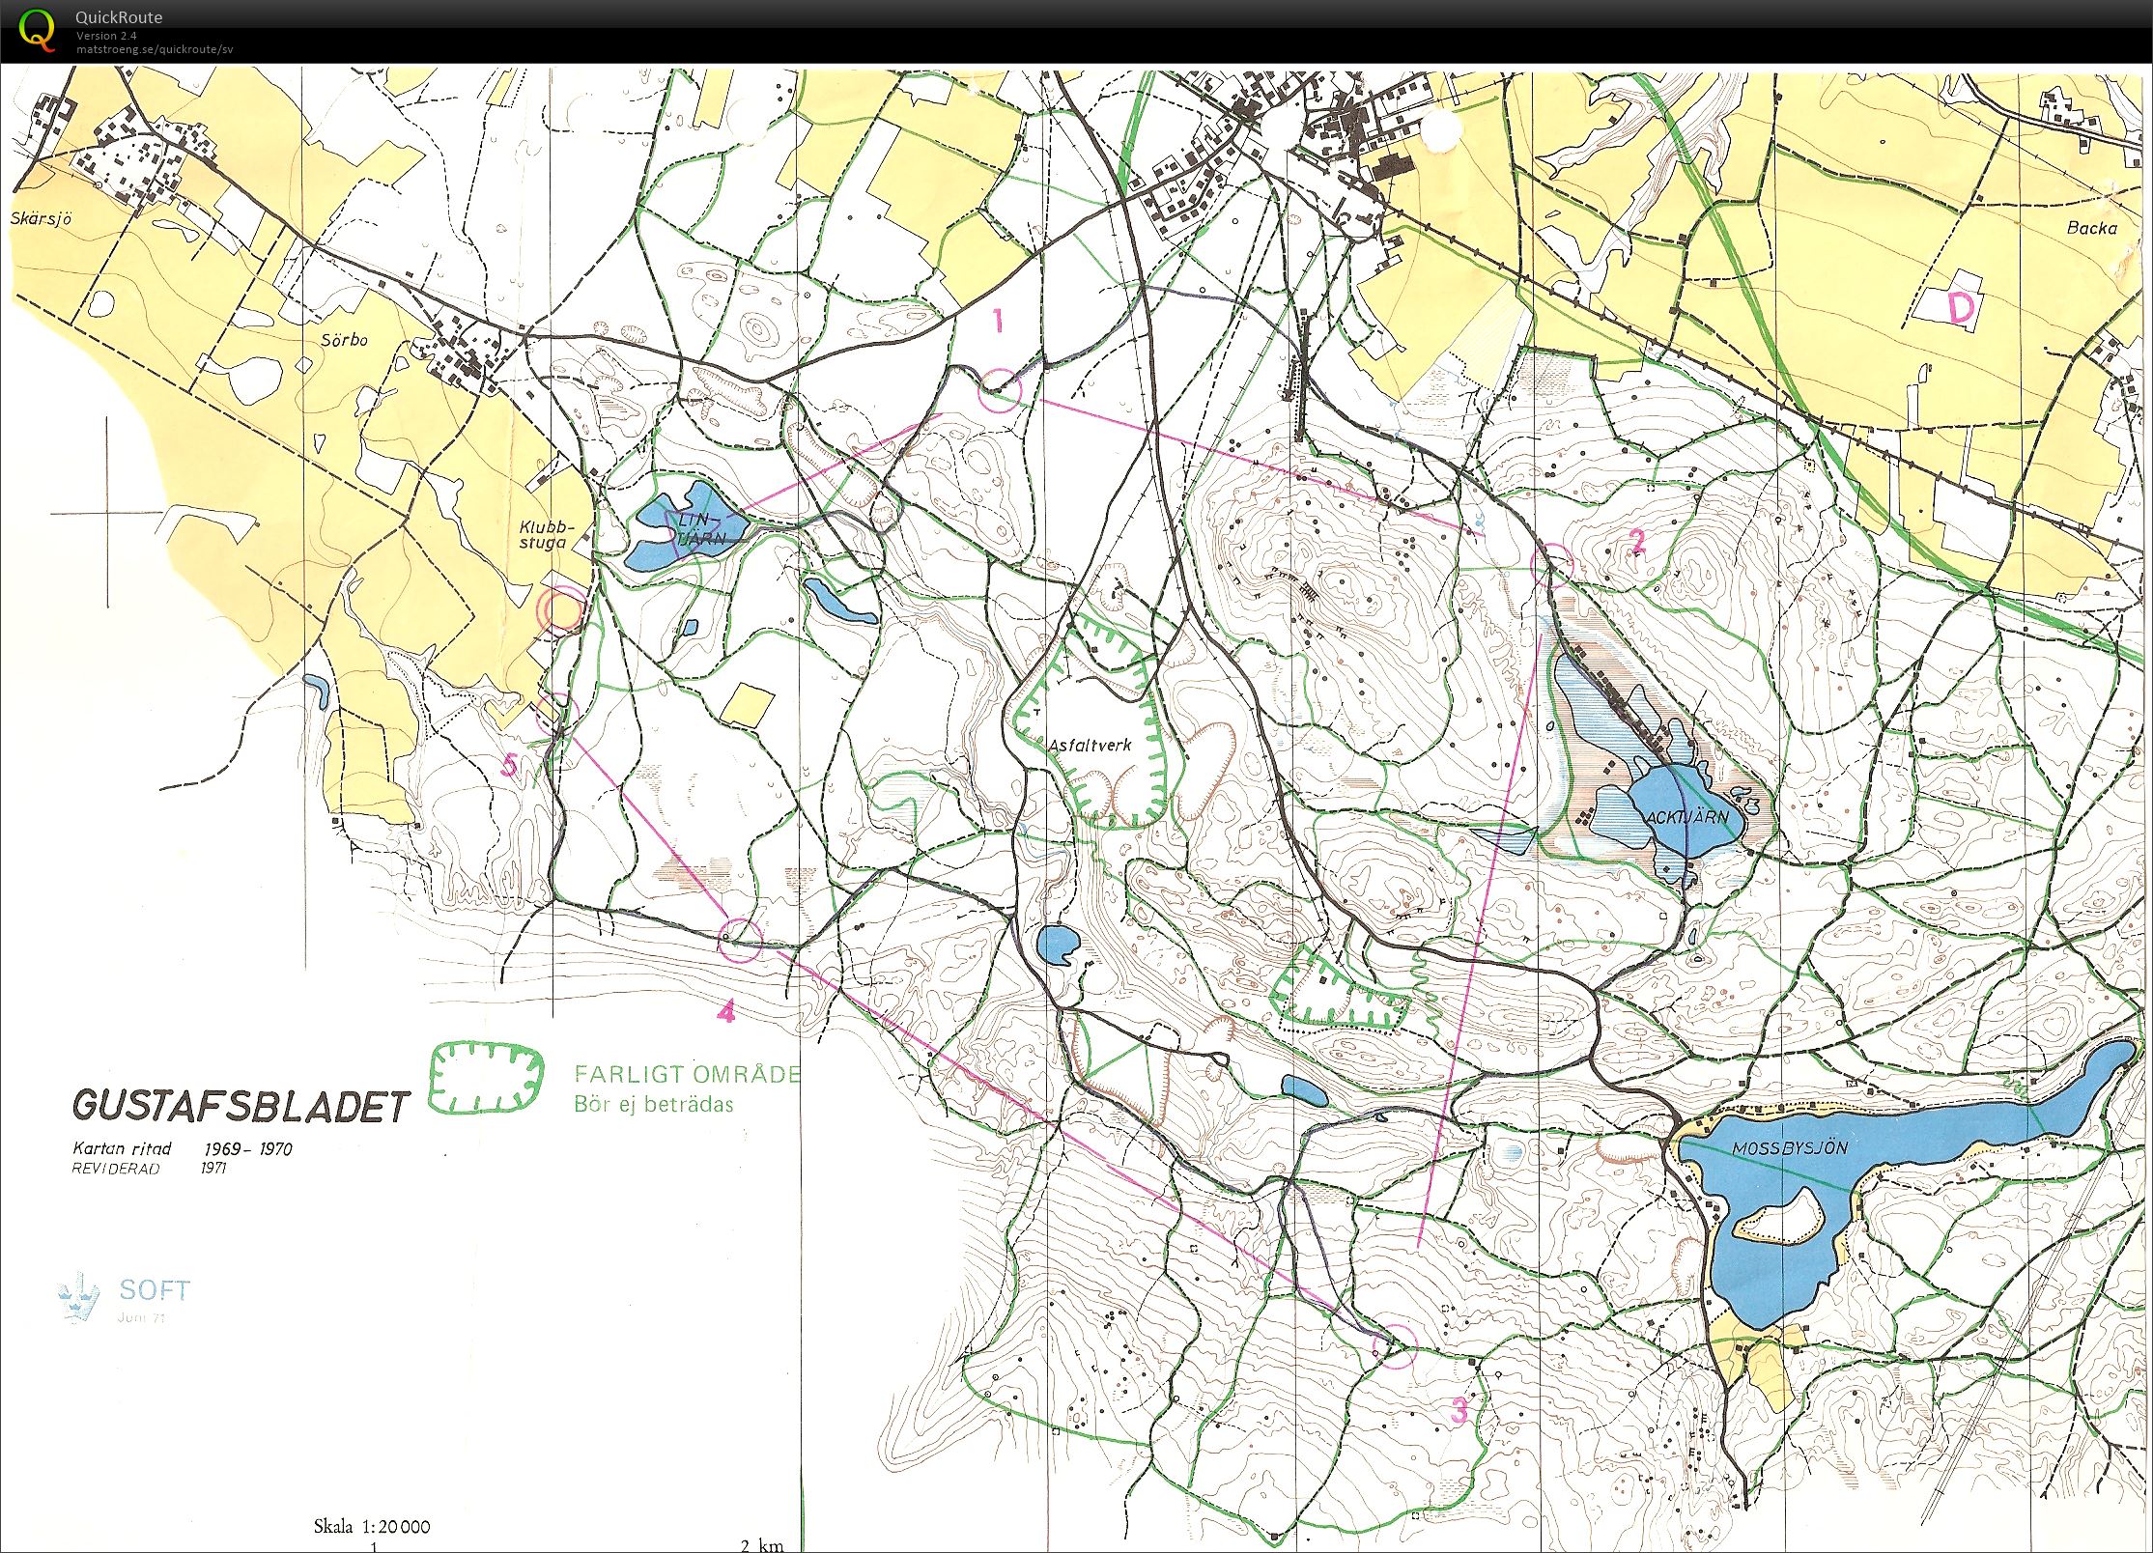The image size is (2153, 1553).
Task: Click the pink control number 5
Action: pos(509,766)
